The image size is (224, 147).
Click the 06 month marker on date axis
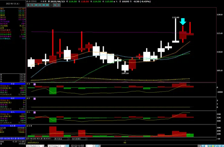pos(125,142)
